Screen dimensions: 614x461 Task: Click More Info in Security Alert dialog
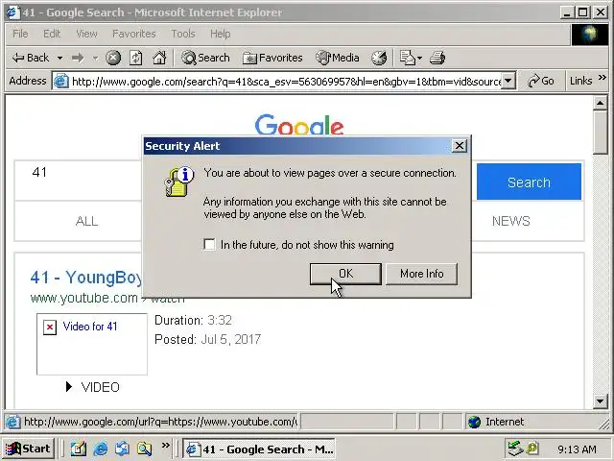click(422, 274)
